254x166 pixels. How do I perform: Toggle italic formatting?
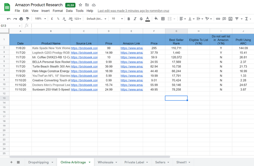(135, 19)
